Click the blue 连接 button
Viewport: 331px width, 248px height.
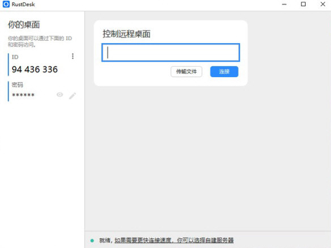tap(224, 72)
